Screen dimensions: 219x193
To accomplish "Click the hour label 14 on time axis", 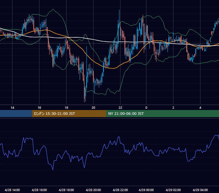I will [13, 108].
